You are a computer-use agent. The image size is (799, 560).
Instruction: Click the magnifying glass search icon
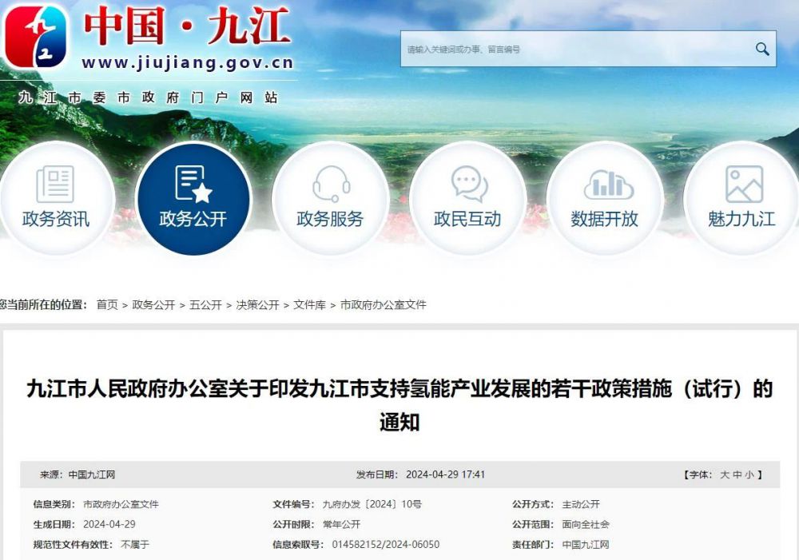tap(761, 50)
